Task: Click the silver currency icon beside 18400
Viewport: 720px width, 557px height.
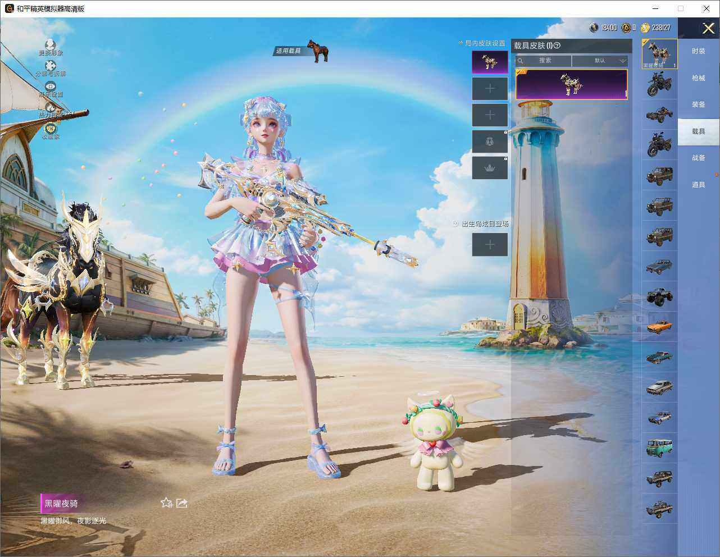Action: (x=594, y=28)
